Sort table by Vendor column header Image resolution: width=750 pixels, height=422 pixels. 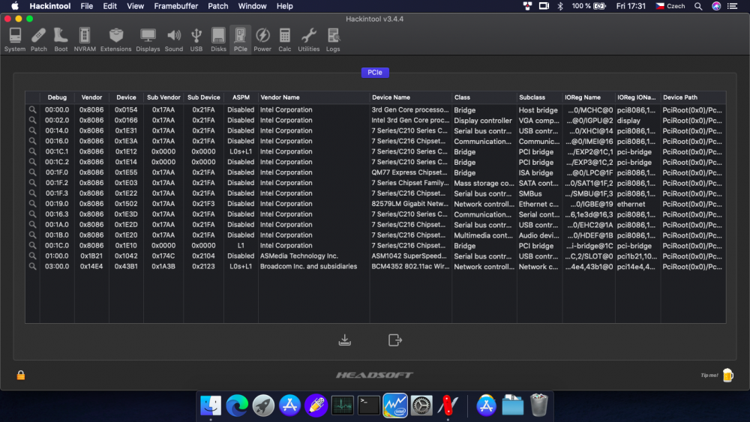[x=91, y=97]
